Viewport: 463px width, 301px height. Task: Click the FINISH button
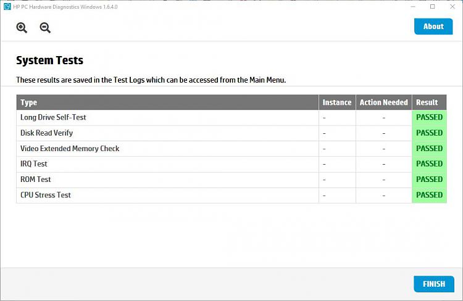click(434, 284)
